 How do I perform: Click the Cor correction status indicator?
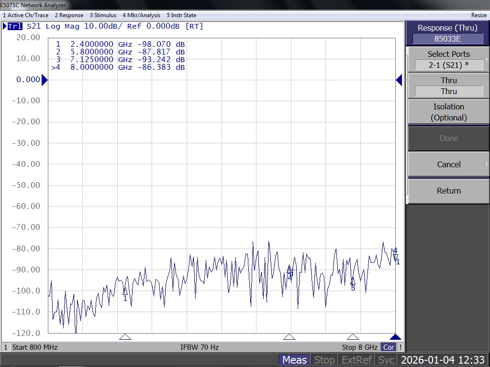(x=389, y=347)
